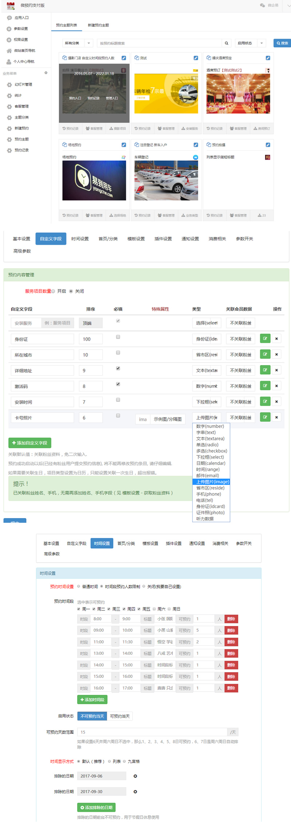Select 开启 for 服务项目数量
Screen dimensions: 291x823
coord(53,291)
